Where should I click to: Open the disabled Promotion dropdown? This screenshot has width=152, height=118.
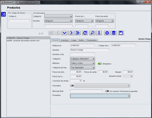tap(102, 86)
